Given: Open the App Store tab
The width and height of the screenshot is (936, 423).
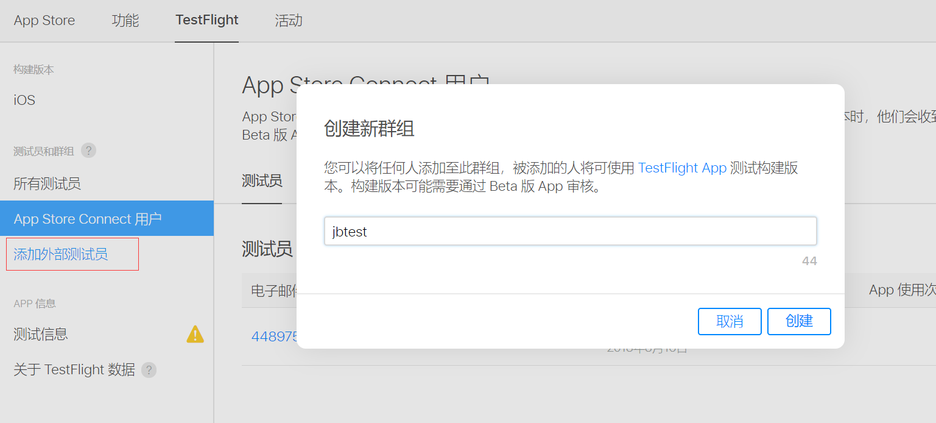Looking at the screenshot, I should click(x=44, y=20).
